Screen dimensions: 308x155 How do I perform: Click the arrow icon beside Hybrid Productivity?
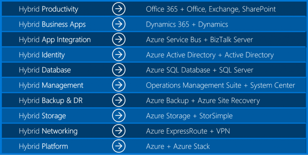[x=119, y=9]
